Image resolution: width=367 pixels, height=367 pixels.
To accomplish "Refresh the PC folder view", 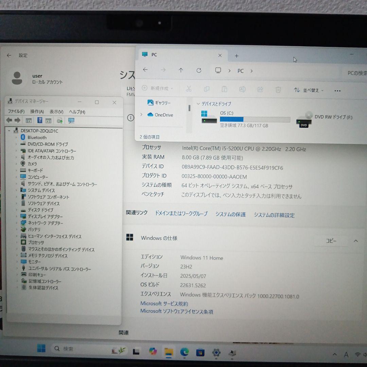I will tap(199, 70).
